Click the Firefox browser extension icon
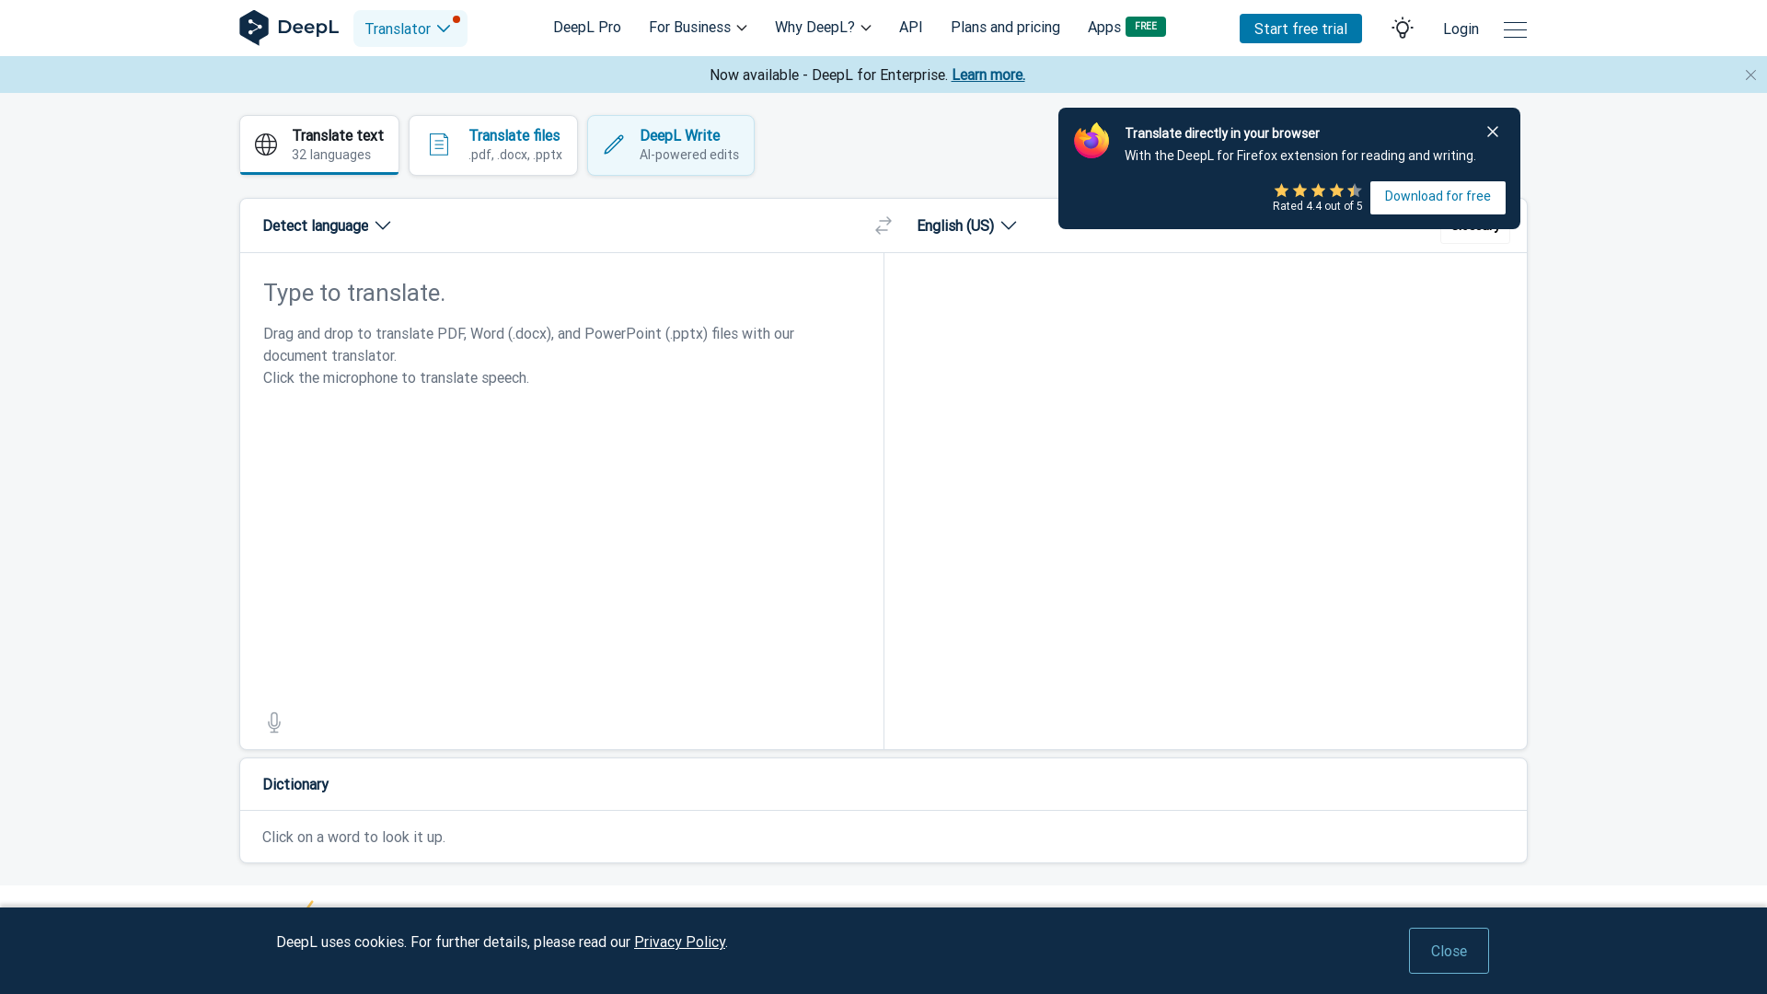This screenshot has width=1767, height=994. (x=1089, y=141)
